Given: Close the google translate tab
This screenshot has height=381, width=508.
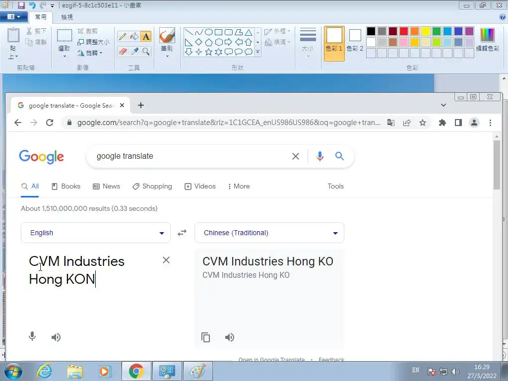Looking at the screenshot, I should click(122, 105).
